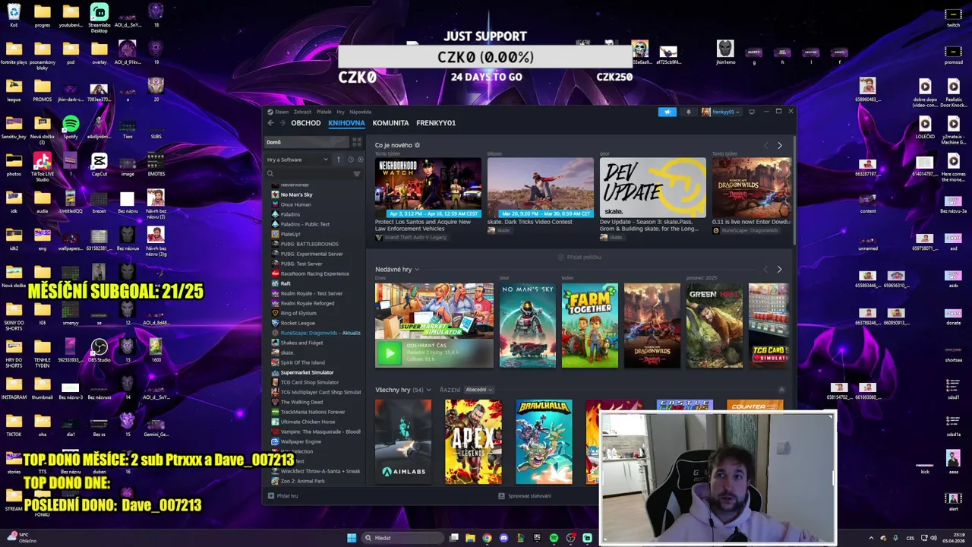Viewport: 972px width, 547px height.
Task: Switch Steam to Big Picture mode icon
Action: click(752, 112)
